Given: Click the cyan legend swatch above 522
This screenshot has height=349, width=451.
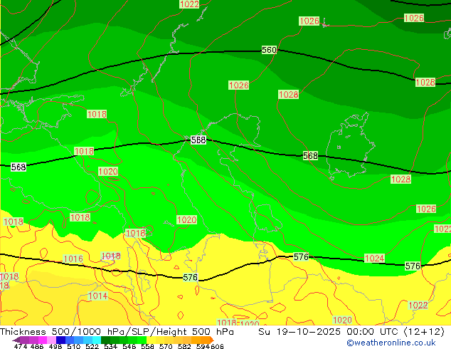Looking at the screenshot, I should tap(97, 340).
